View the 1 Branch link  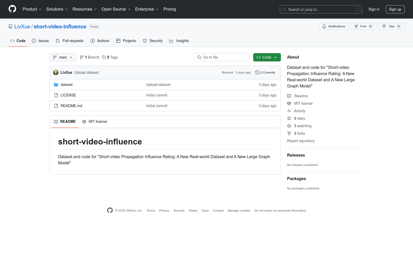click(90, 57)
